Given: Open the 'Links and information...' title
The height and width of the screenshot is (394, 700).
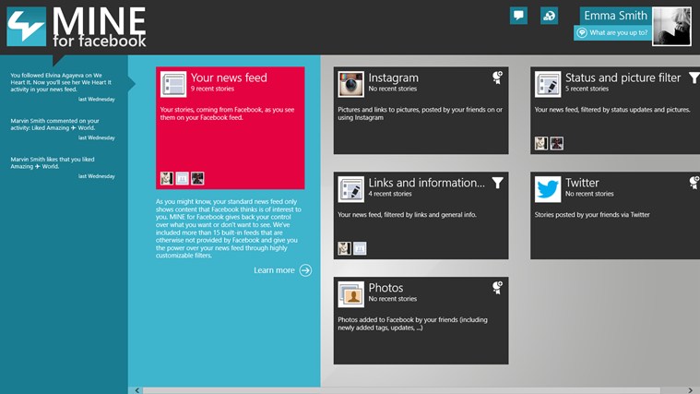Looking at the screenshot, I should pos(426,183).
